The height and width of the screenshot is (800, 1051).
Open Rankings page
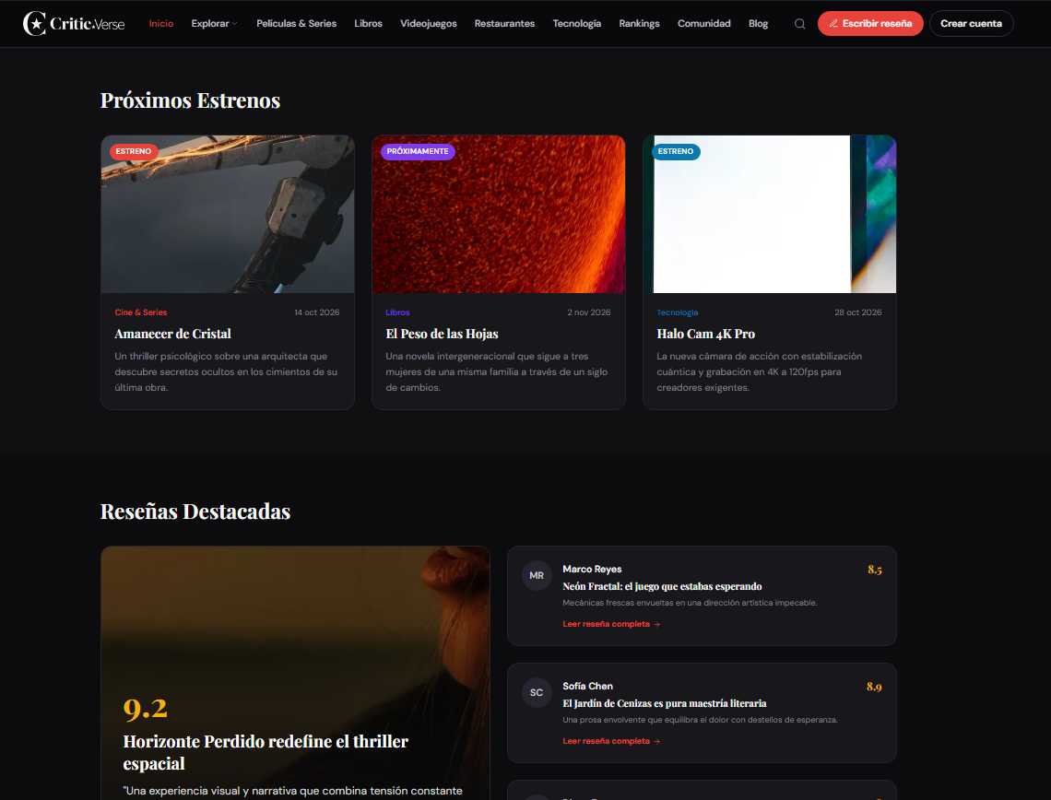(x=639, y=23)
